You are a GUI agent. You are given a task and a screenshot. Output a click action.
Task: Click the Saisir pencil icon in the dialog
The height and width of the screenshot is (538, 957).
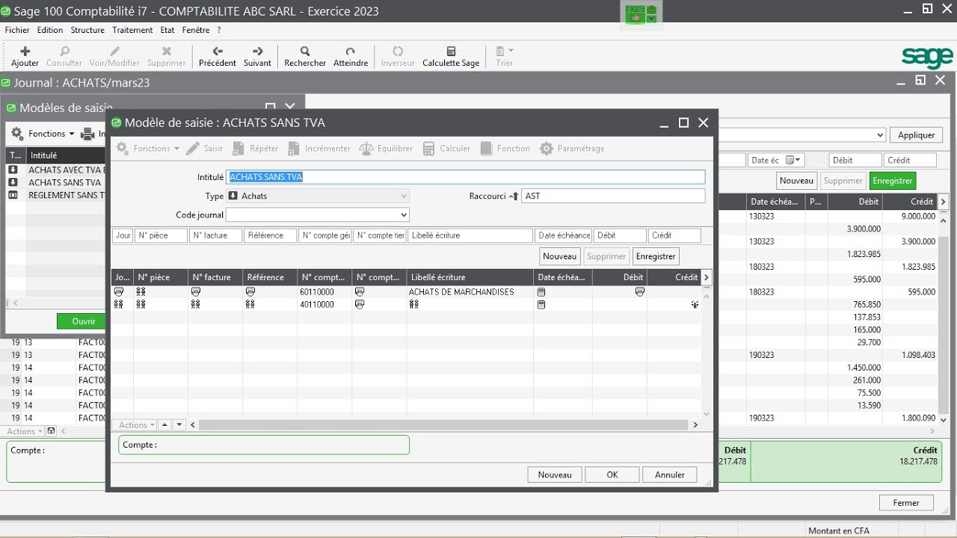pyautogui.click(x=193, y=149)
